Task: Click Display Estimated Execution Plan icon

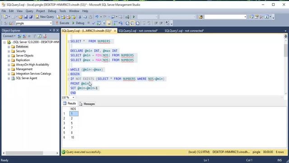Action: click(99, 23)
